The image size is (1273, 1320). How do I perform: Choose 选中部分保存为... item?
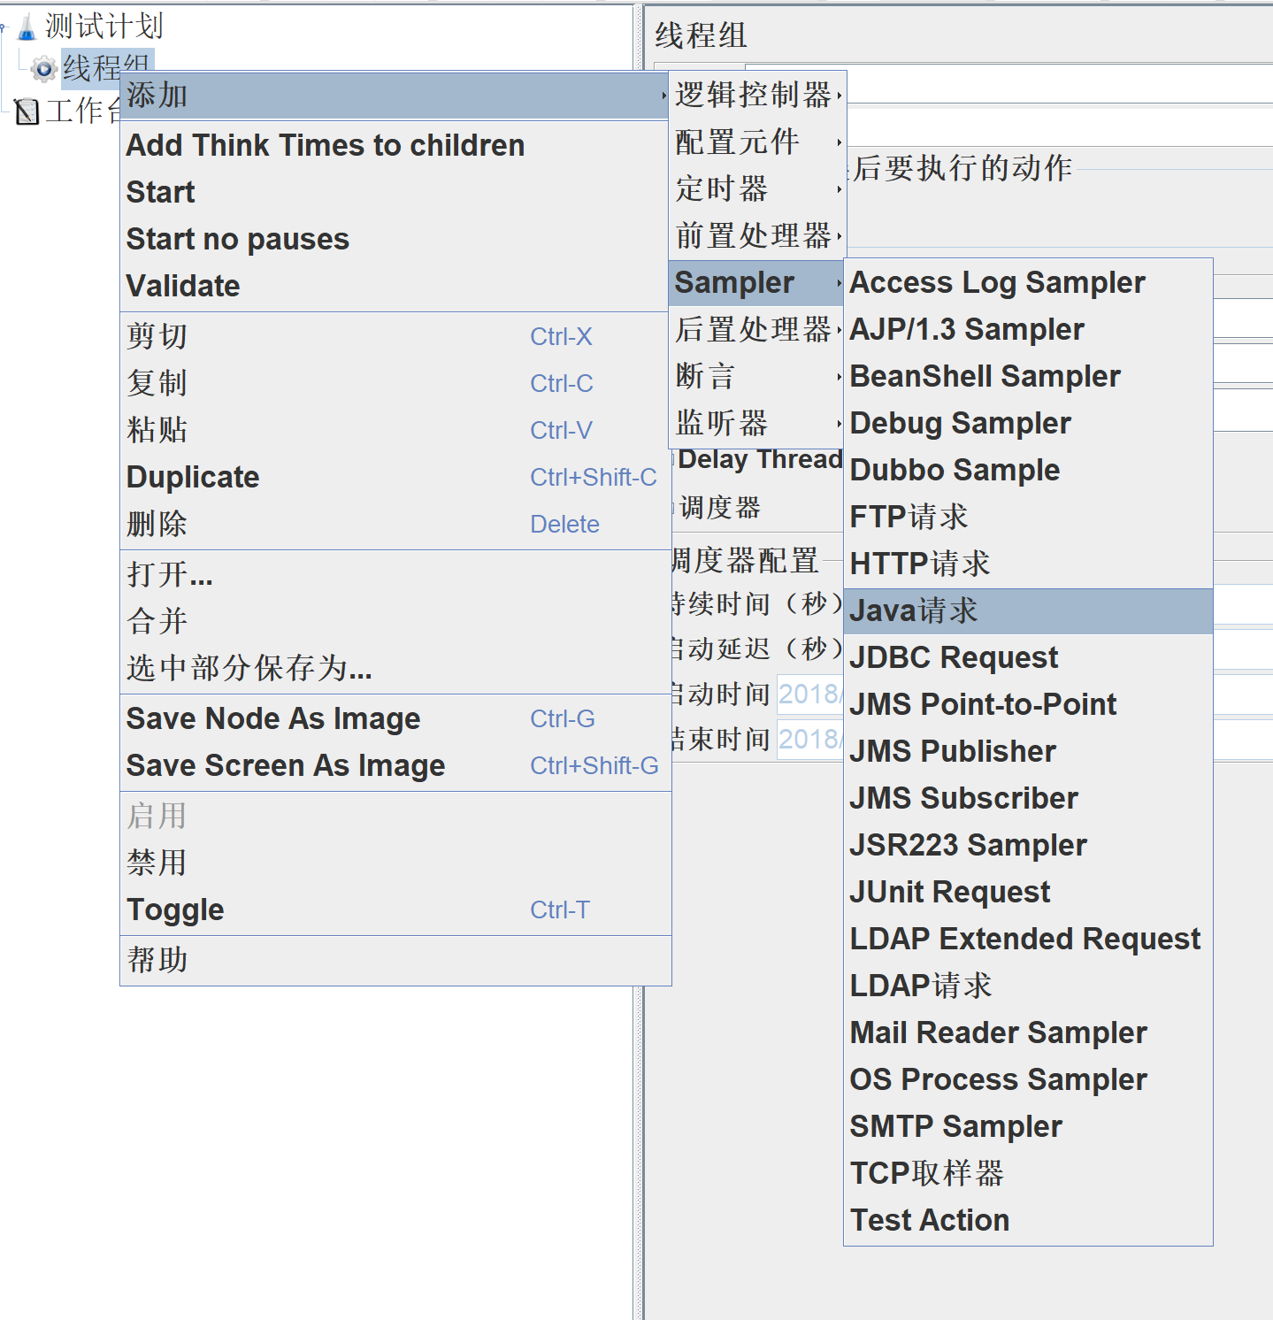[395, 668]
